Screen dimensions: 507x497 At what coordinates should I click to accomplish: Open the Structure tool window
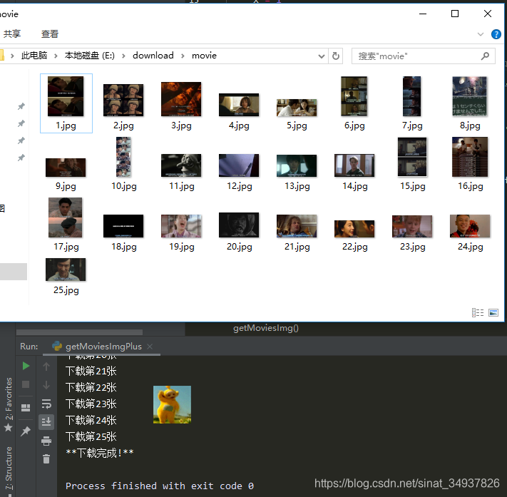pos(8,468)
